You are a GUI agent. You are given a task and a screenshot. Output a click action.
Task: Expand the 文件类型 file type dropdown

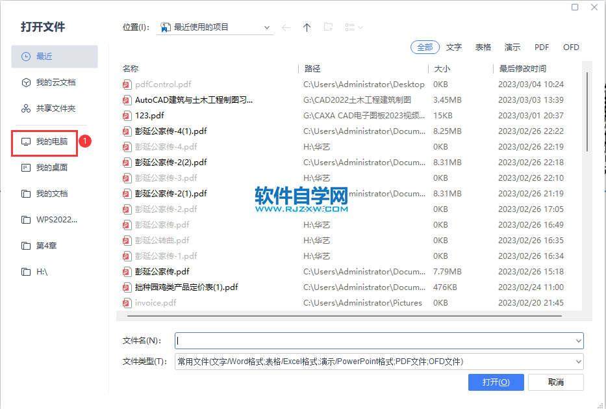pyautogui.click(x=579, y=362)
